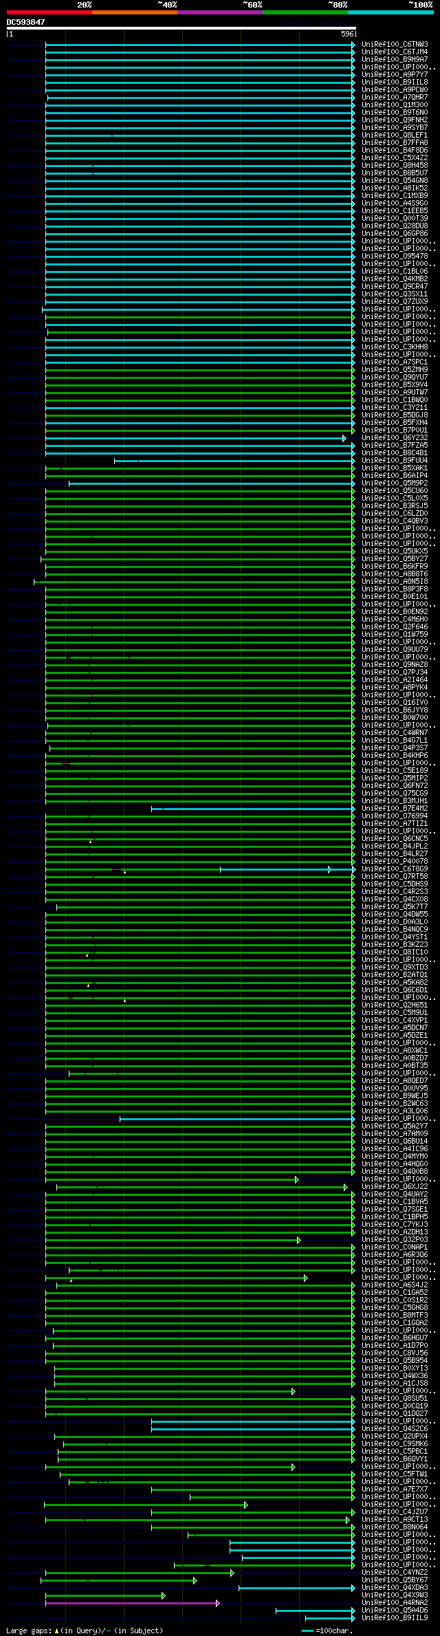Select the UniRef100_A7QHR7 label
This screenshot has height=1636, width=440.
[x=395, y=98]
